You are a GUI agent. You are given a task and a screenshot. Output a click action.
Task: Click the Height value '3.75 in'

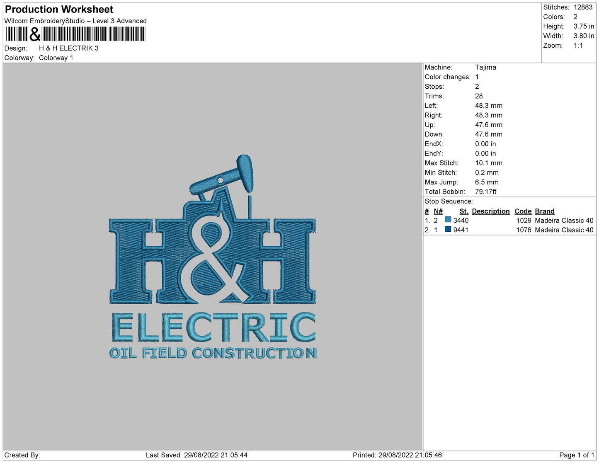[584, 26]
